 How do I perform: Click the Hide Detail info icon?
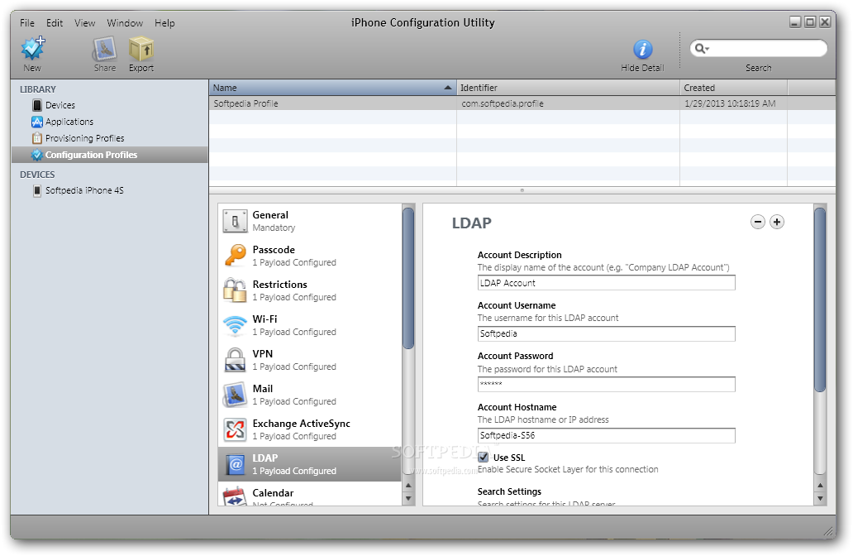click(x=642, y=50)
